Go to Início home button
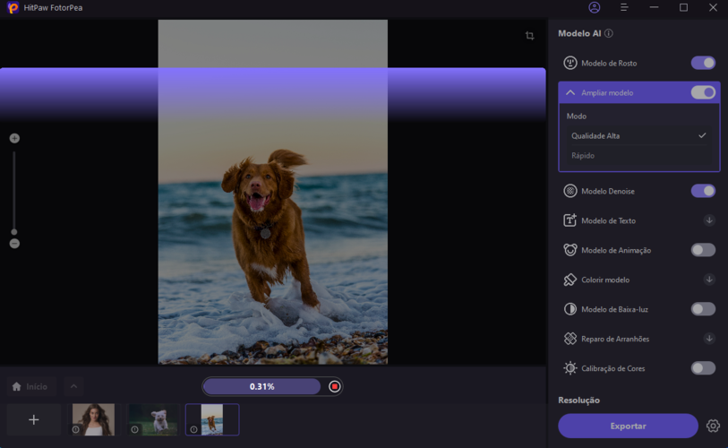Image resolution: width=728 pixels, height=448 pixels. (30, 387)
